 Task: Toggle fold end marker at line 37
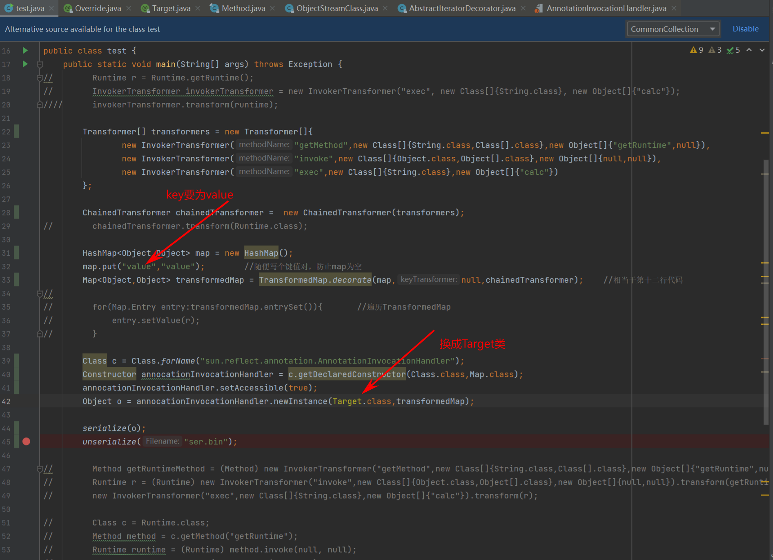tap(40, 334)
